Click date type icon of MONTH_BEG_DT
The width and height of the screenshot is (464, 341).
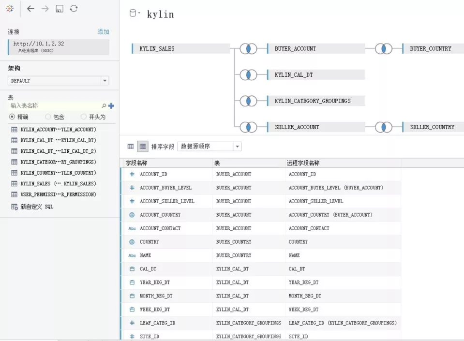pos(132,296)
